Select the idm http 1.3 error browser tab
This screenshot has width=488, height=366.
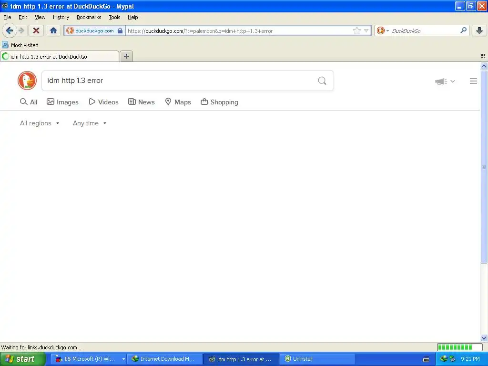click(60, 56)
